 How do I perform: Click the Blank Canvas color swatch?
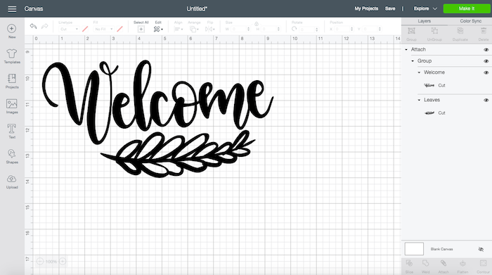pos(414,249)
